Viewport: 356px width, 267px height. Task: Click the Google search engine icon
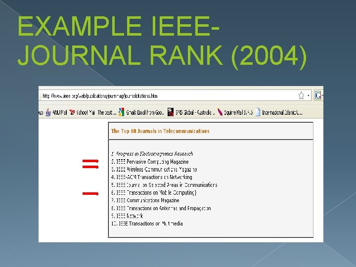[318, 95]
